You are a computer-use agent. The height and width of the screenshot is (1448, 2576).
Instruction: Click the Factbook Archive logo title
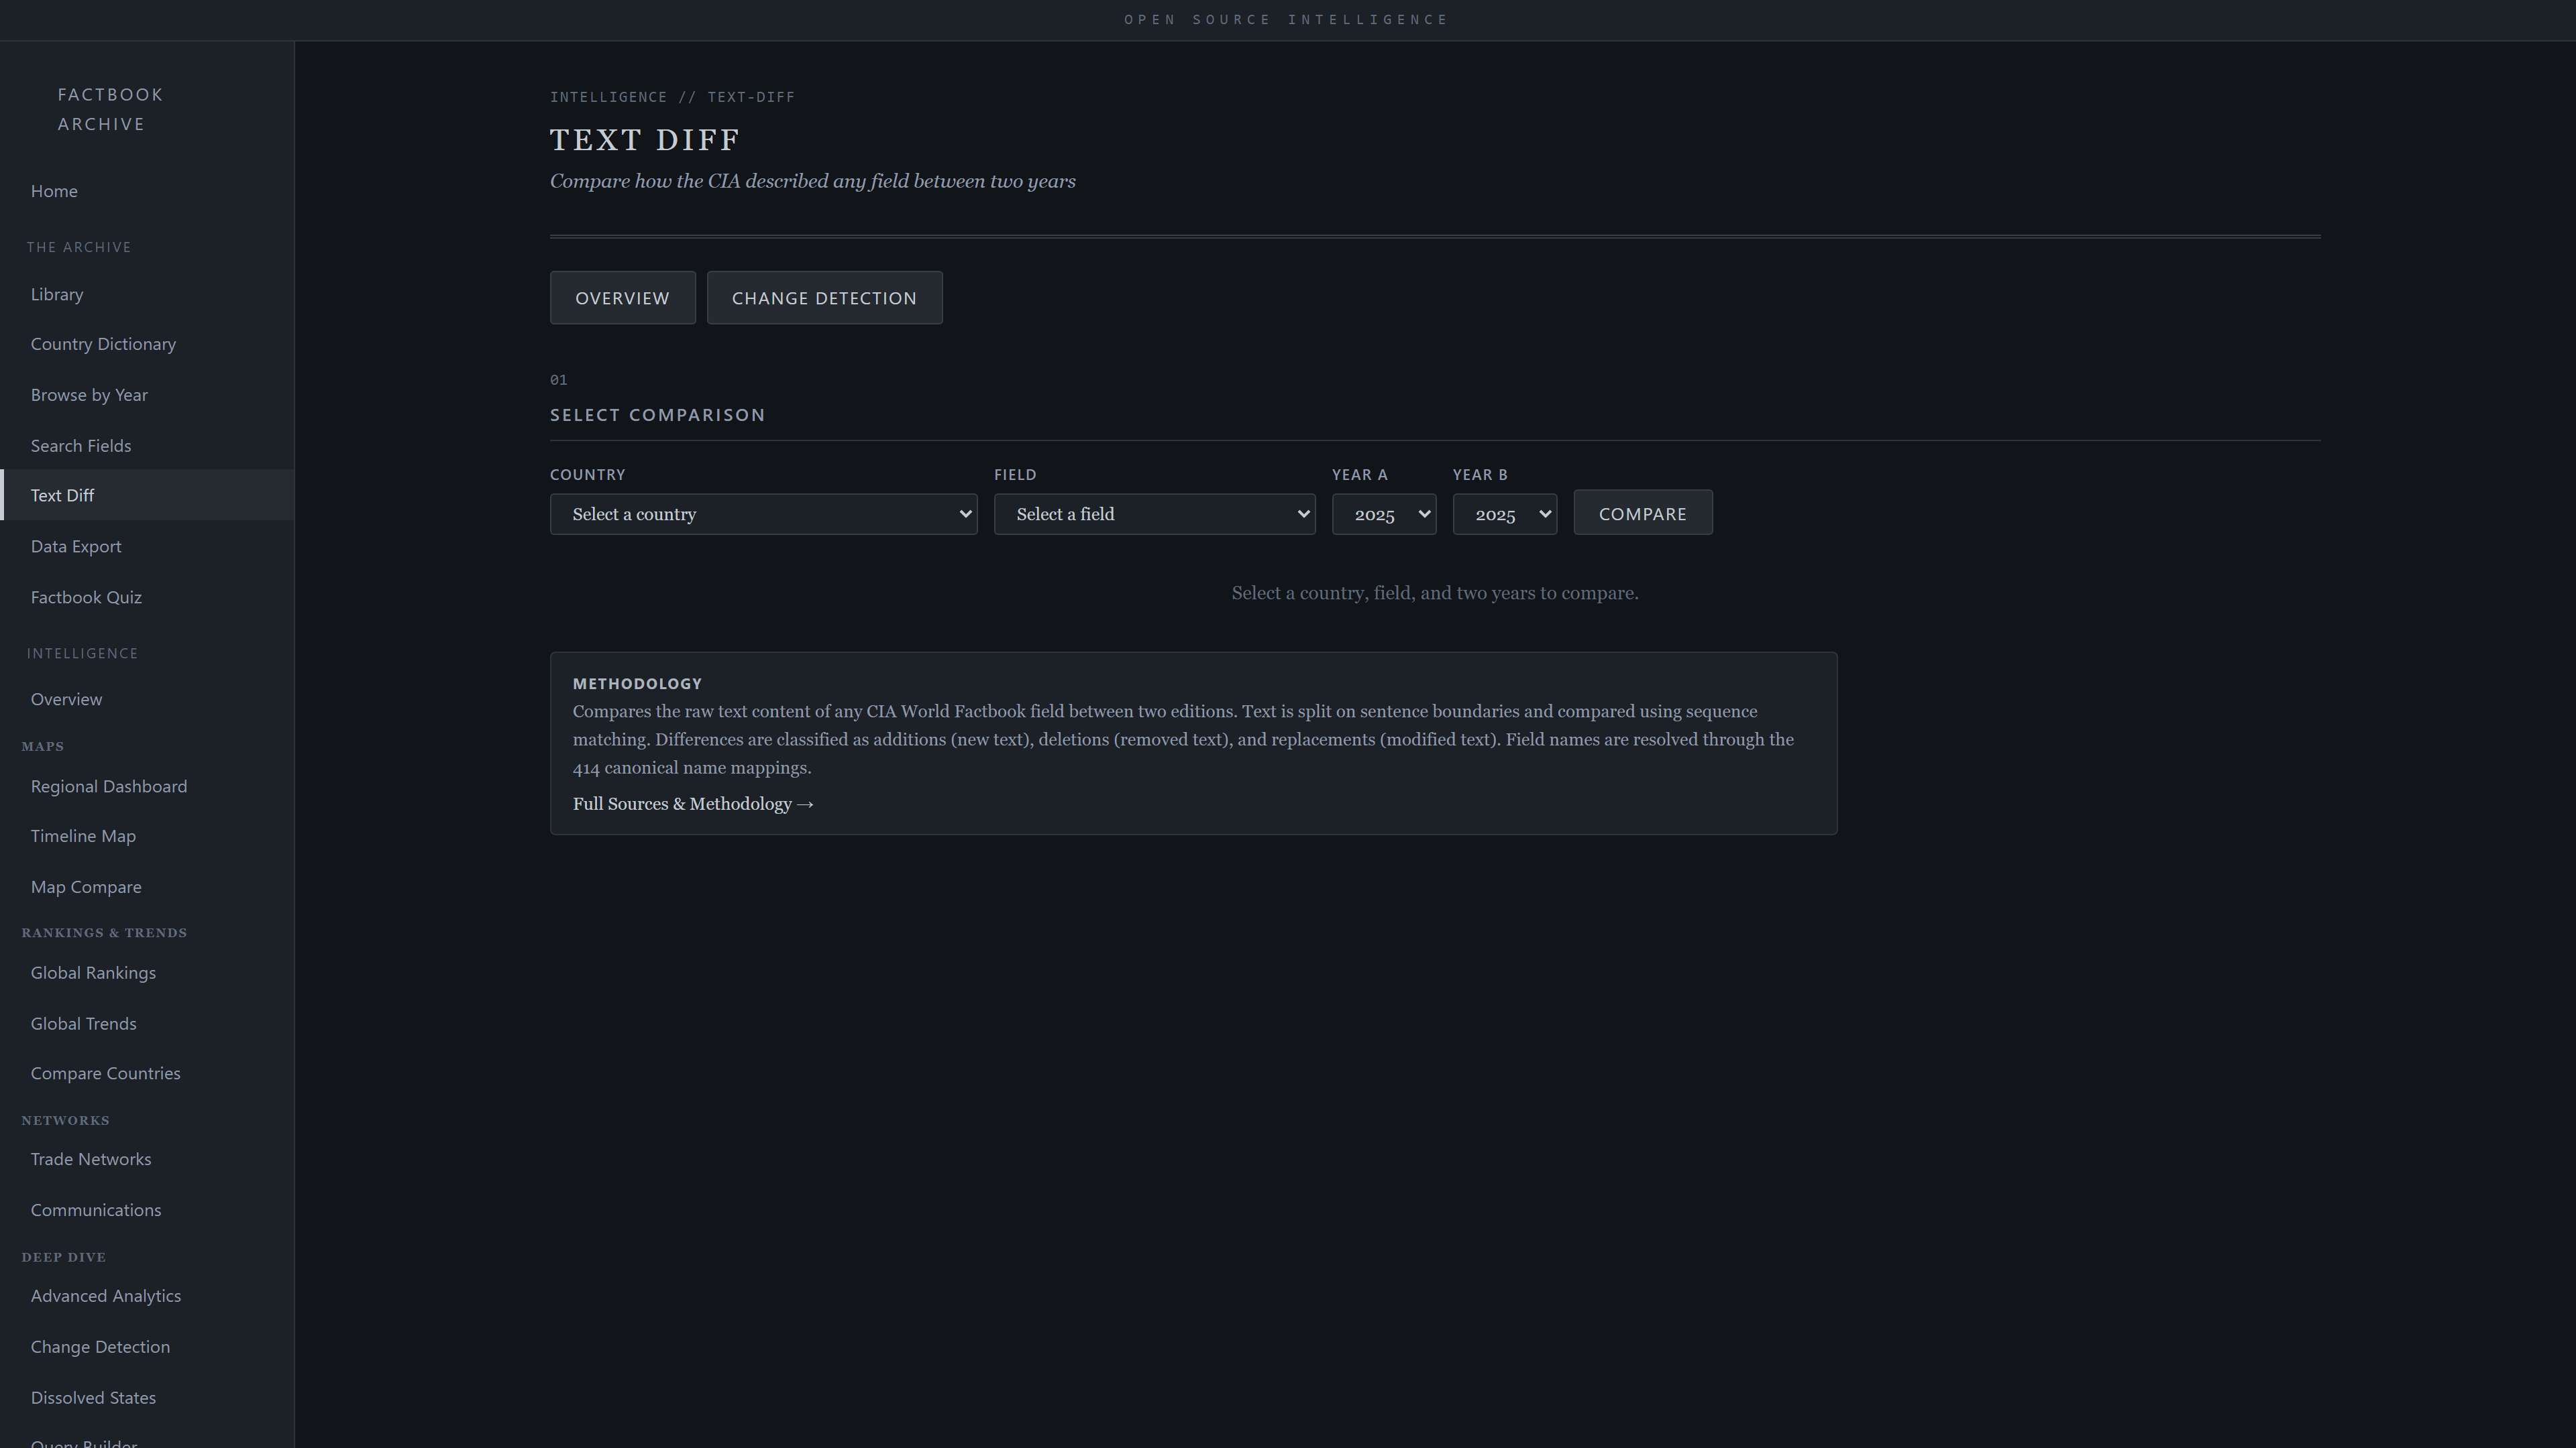110,109
